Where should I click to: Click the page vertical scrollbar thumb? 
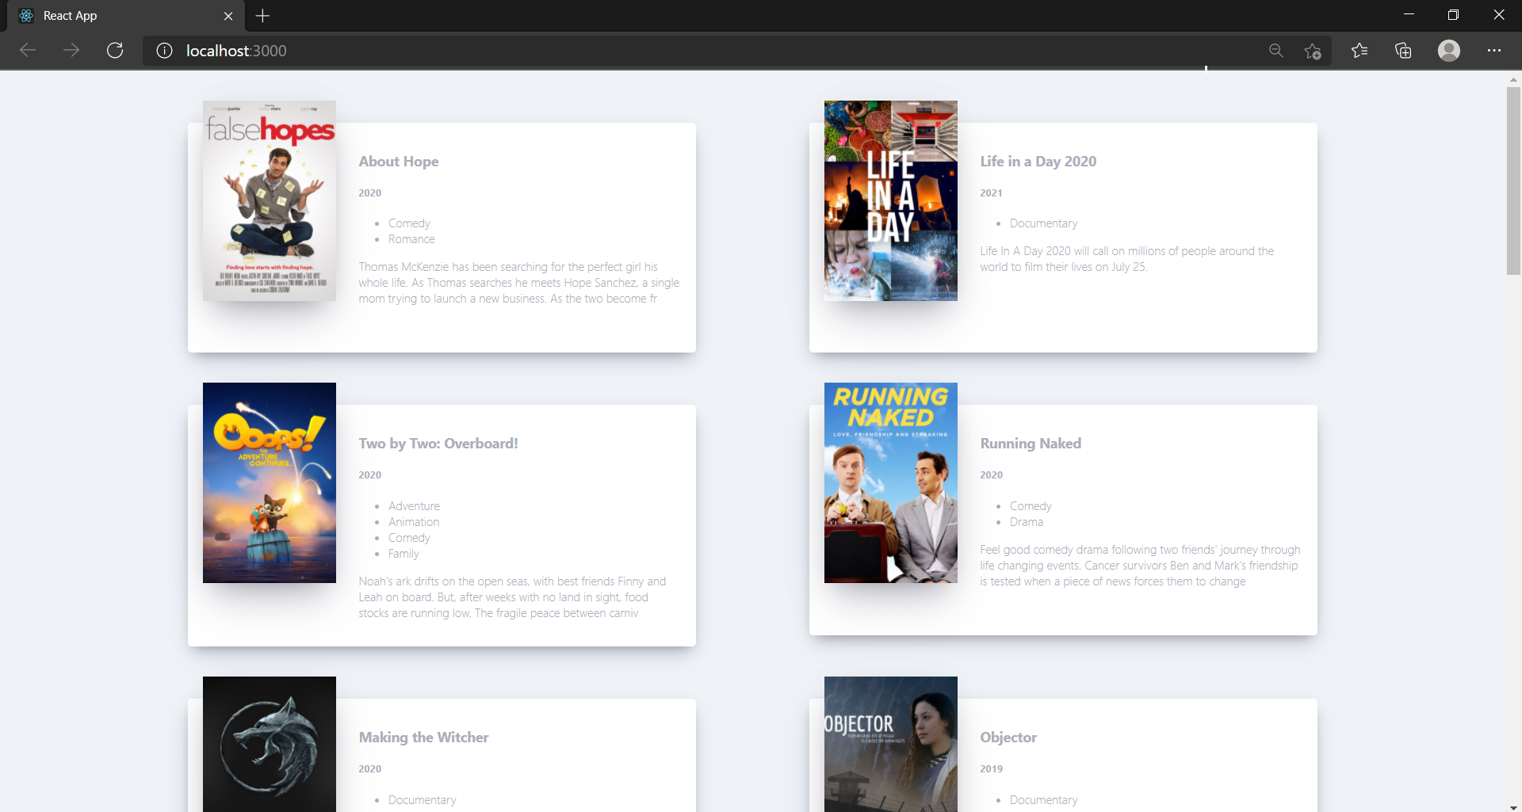1513,181
